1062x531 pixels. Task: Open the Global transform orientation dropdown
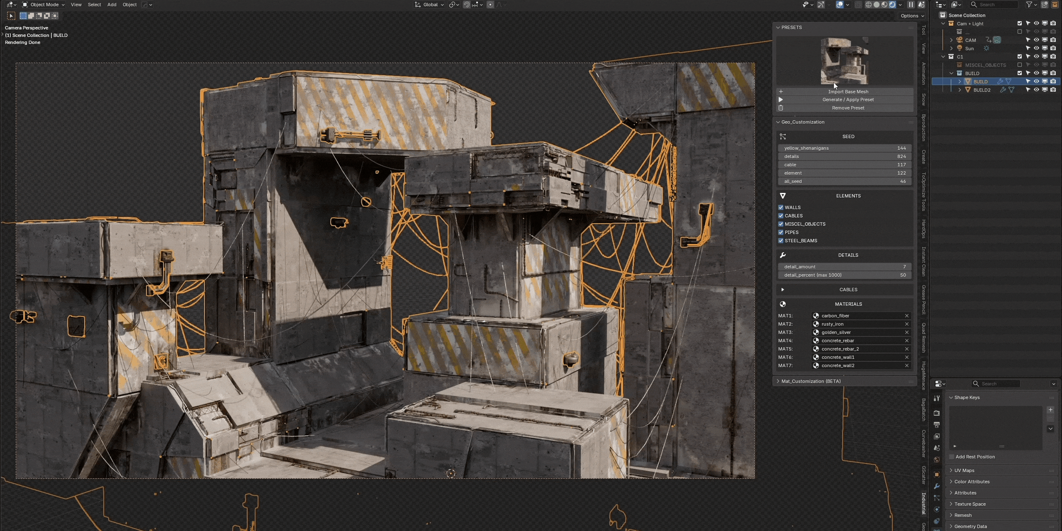[x=429, y=5]
